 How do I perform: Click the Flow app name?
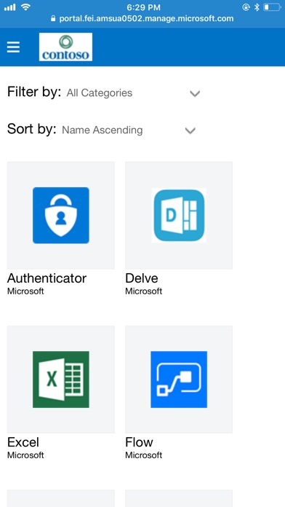point(139,442)
